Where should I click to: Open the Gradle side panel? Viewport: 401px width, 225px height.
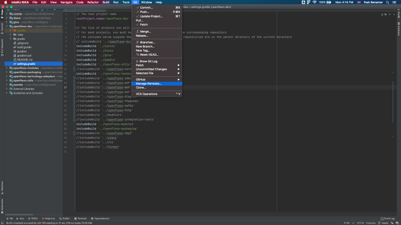click(x=399, y=13)
